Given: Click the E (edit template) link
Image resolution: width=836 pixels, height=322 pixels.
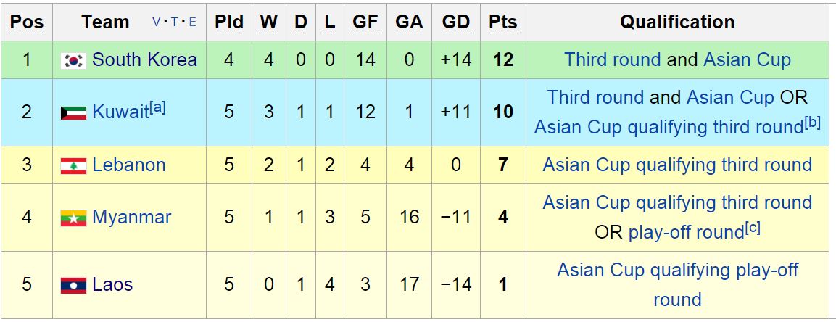Looking at the screenshot, I should click(x=192, y=22).
